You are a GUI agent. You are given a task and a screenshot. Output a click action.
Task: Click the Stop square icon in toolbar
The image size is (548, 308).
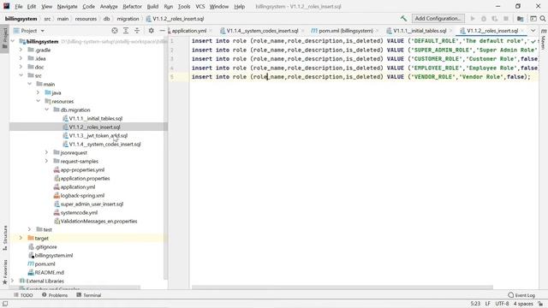[x=506, y=19]
